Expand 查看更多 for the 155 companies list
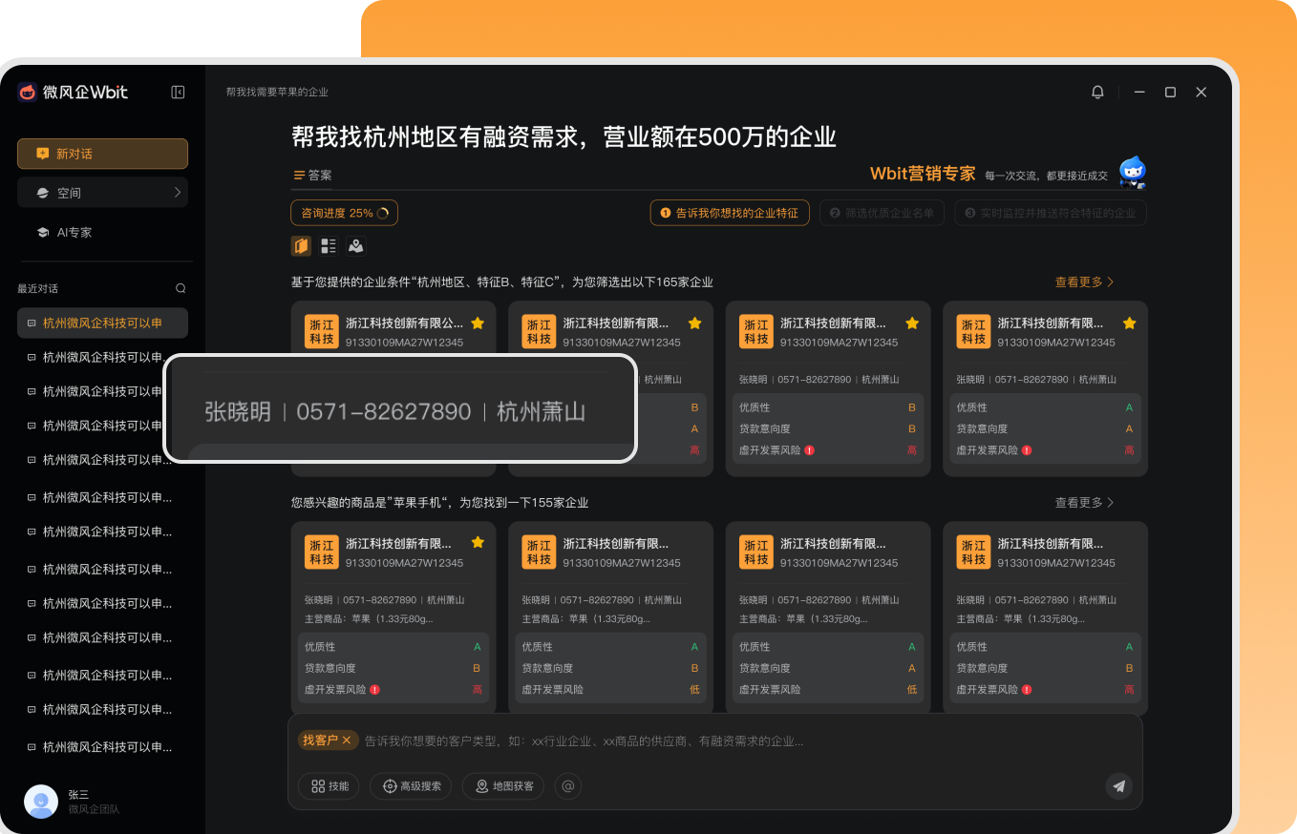 [1084, 503]
